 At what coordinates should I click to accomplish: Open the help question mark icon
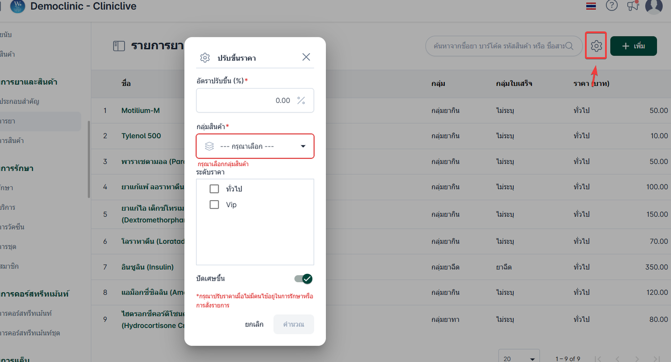click(612, 6)
